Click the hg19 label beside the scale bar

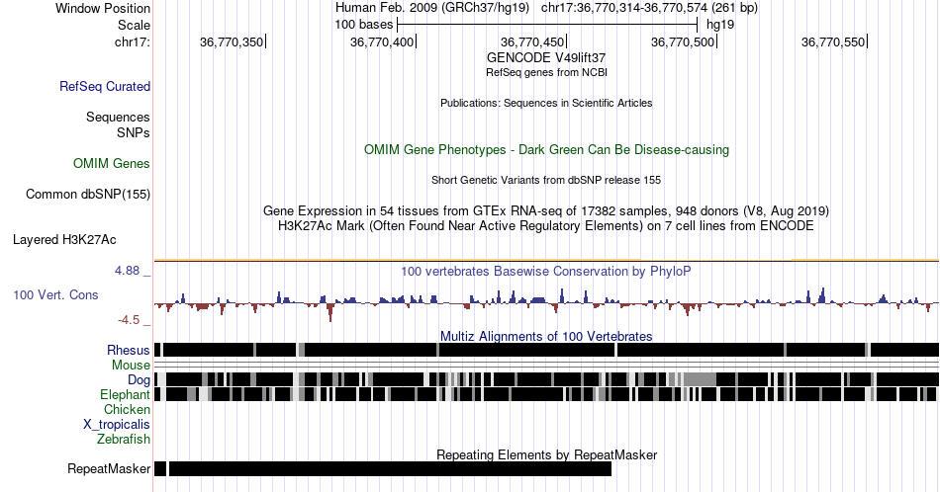[720, 25]
